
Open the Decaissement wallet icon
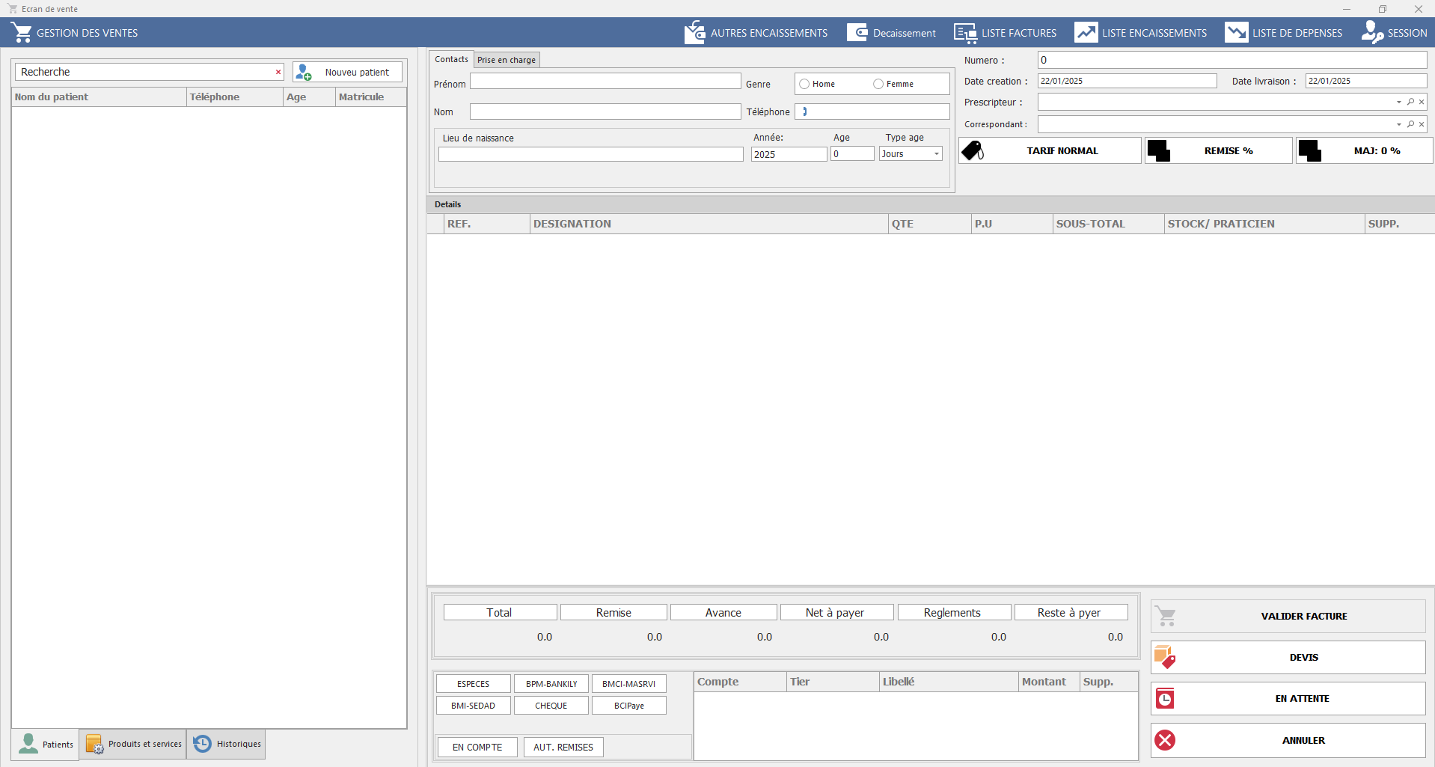tap(857, 33)
